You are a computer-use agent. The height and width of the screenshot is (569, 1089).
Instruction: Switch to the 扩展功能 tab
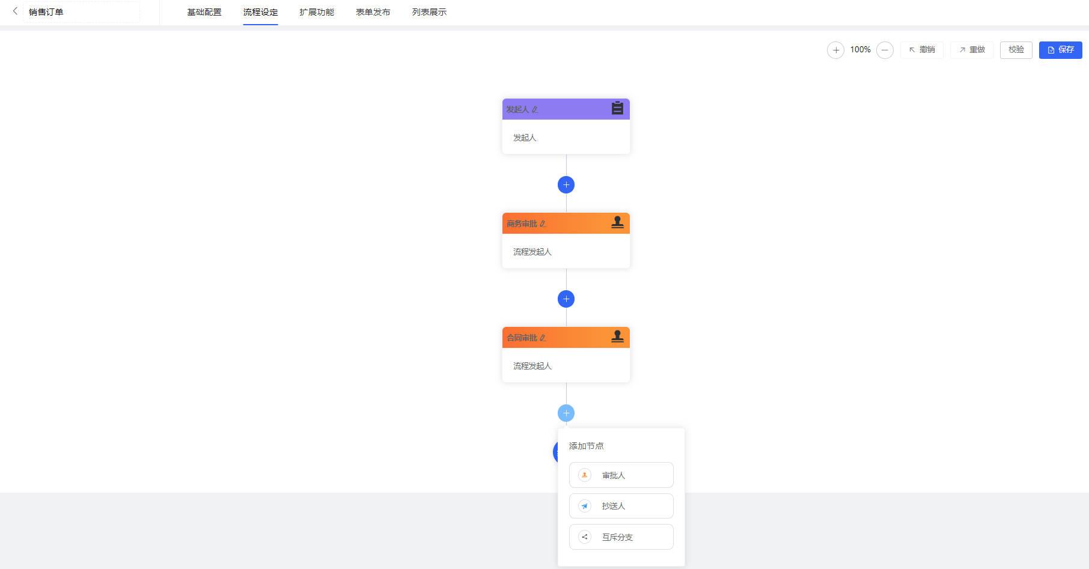pos(317,12)
